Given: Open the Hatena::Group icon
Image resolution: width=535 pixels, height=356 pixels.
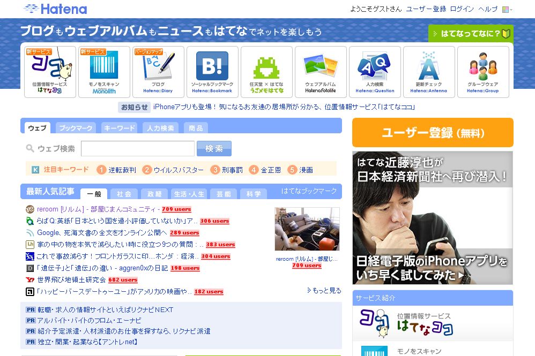Looking at the screenshot, I should pyautogui.click(x=483, y=72).
